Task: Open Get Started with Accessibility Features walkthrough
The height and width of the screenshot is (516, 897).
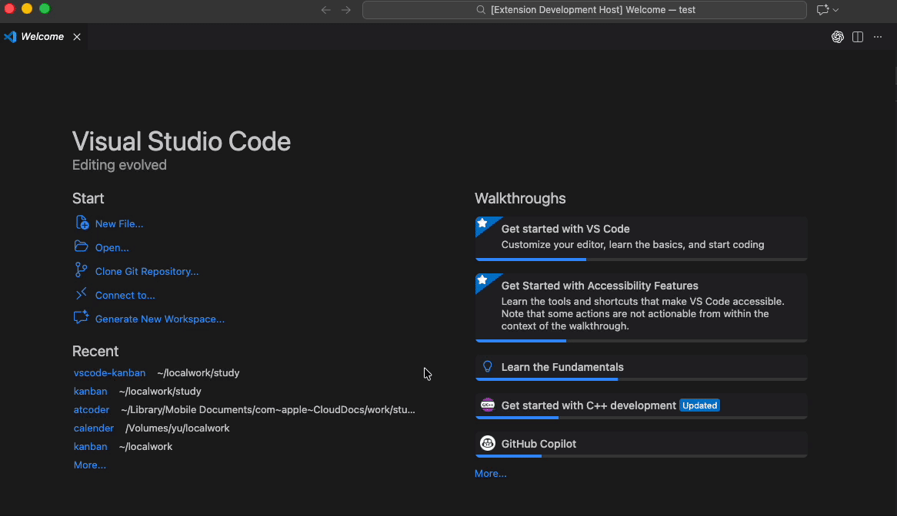Action: point(642,308)
